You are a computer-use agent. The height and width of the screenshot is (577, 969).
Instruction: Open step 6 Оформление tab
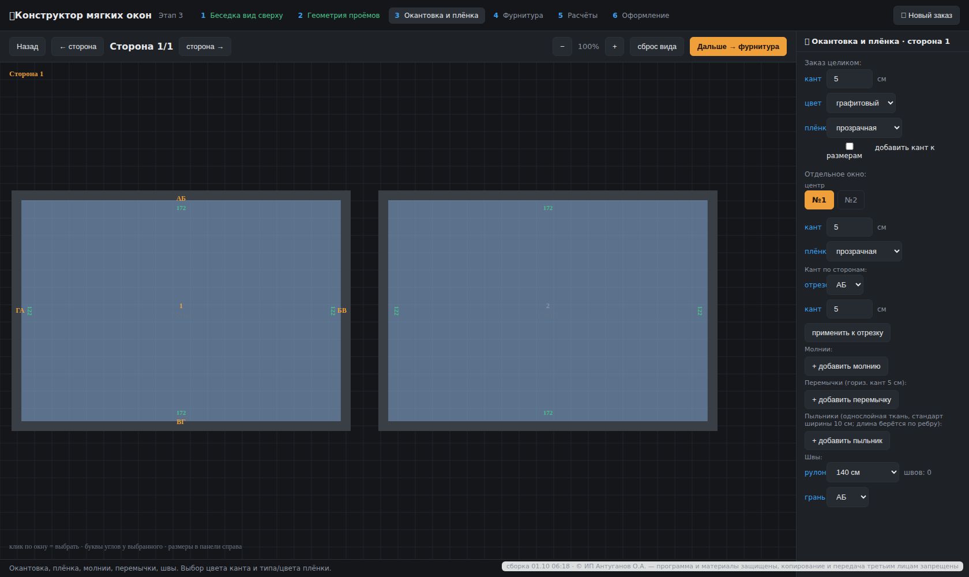[641, 16]
